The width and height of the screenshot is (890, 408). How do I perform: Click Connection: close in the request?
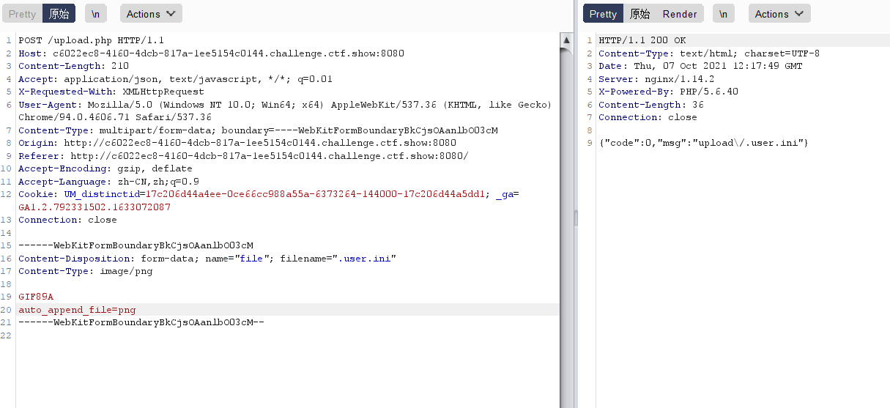pyautogui.click(x=67, y=220)
